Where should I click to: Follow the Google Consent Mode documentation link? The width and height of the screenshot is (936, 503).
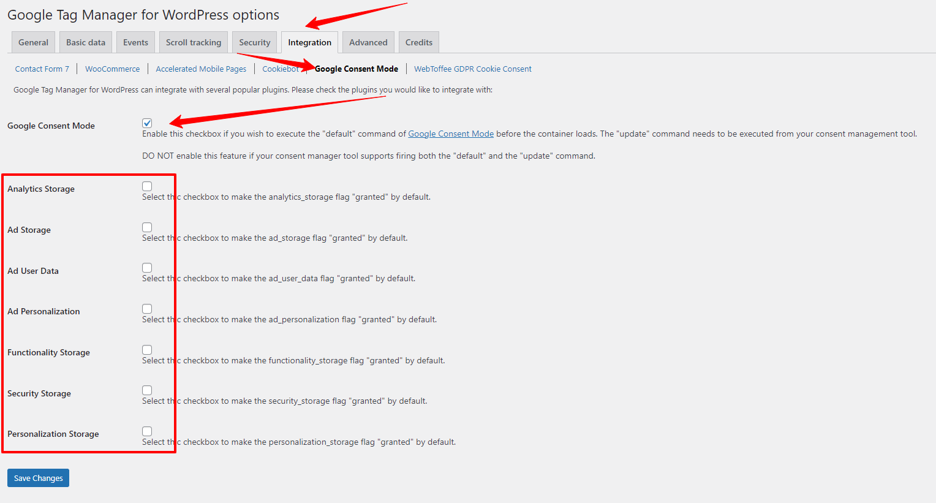tap(451, 134)
